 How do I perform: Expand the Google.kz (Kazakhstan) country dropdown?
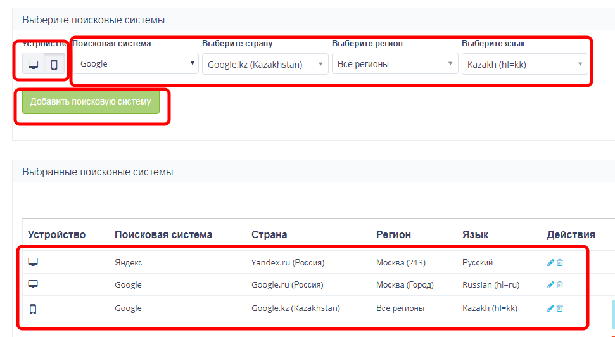pyautogui.click(x=266, y=64)
